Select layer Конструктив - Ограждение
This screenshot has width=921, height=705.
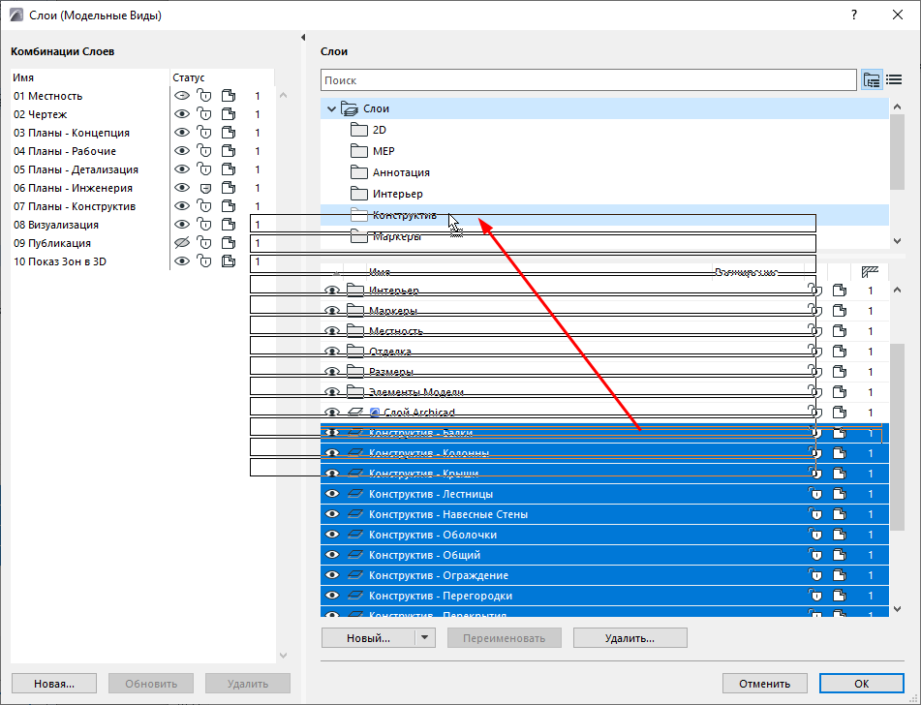pos(604,575)
